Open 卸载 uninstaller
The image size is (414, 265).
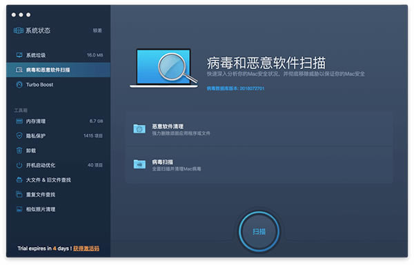tap(58, 150)
